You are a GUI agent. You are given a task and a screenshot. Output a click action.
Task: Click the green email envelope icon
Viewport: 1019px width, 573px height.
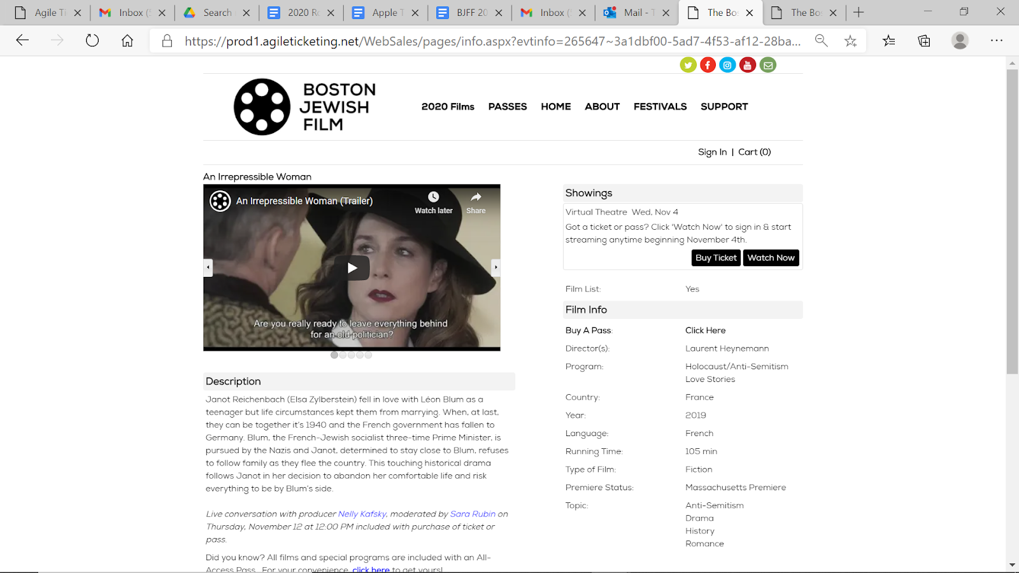pyautogui.click(x=768, y=65)
